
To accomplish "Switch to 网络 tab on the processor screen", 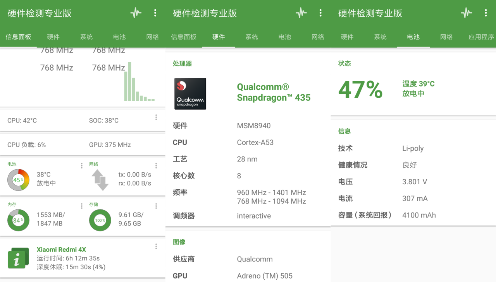I will point(318,37).
